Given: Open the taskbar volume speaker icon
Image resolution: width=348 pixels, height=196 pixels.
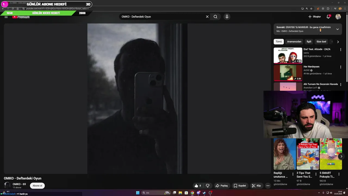Looking at the screenshot, I should pos(331,193).
